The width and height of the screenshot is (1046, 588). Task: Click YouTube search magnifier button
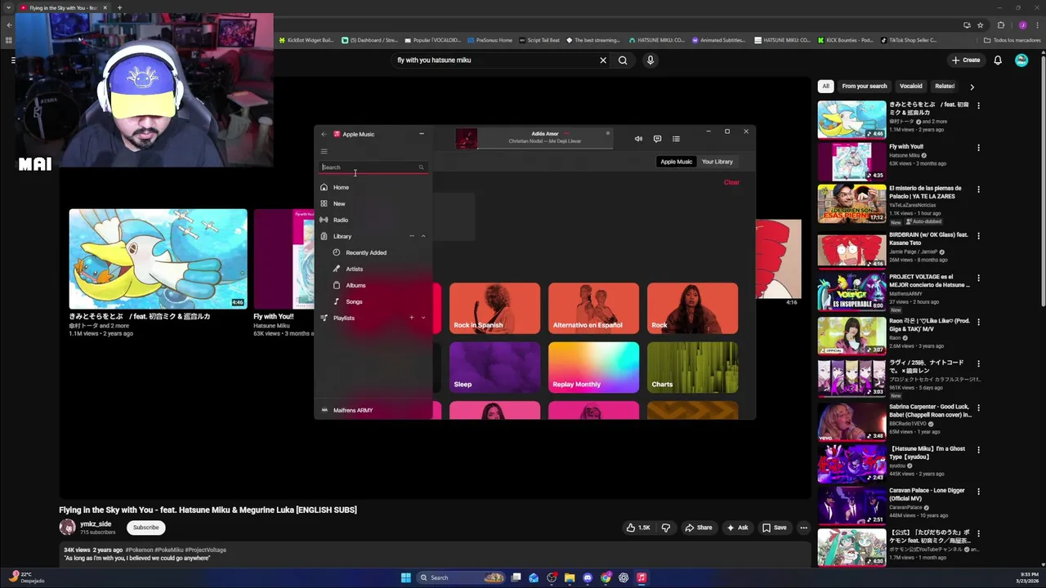[623, 60]
